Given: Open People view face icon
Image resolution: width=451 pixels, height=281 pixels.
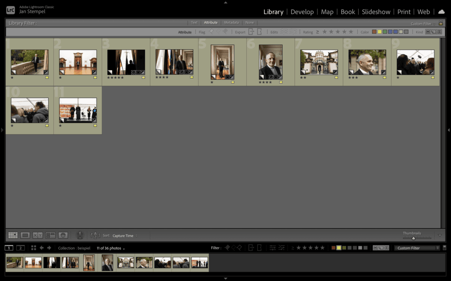Looking at the screenshot, I should [x=63, y=235].
